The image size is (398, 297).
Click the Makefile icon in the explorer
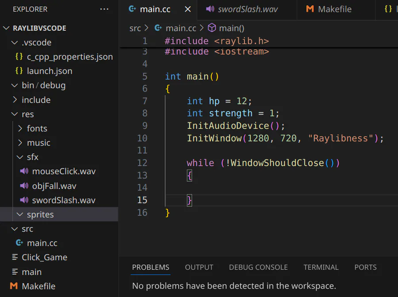(14, 286)
